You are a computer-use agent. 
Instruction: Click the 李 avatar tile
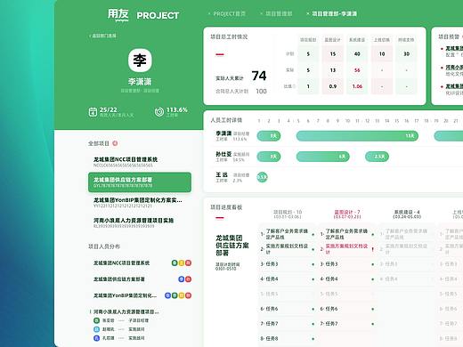coord(140,61)
